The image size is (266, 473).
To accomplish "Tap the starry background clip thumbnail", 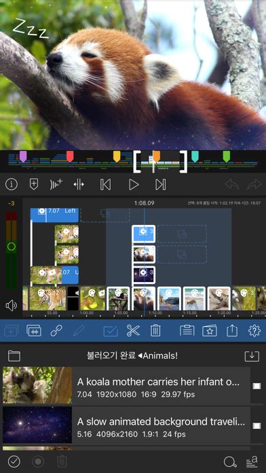I will click(37, 425).
